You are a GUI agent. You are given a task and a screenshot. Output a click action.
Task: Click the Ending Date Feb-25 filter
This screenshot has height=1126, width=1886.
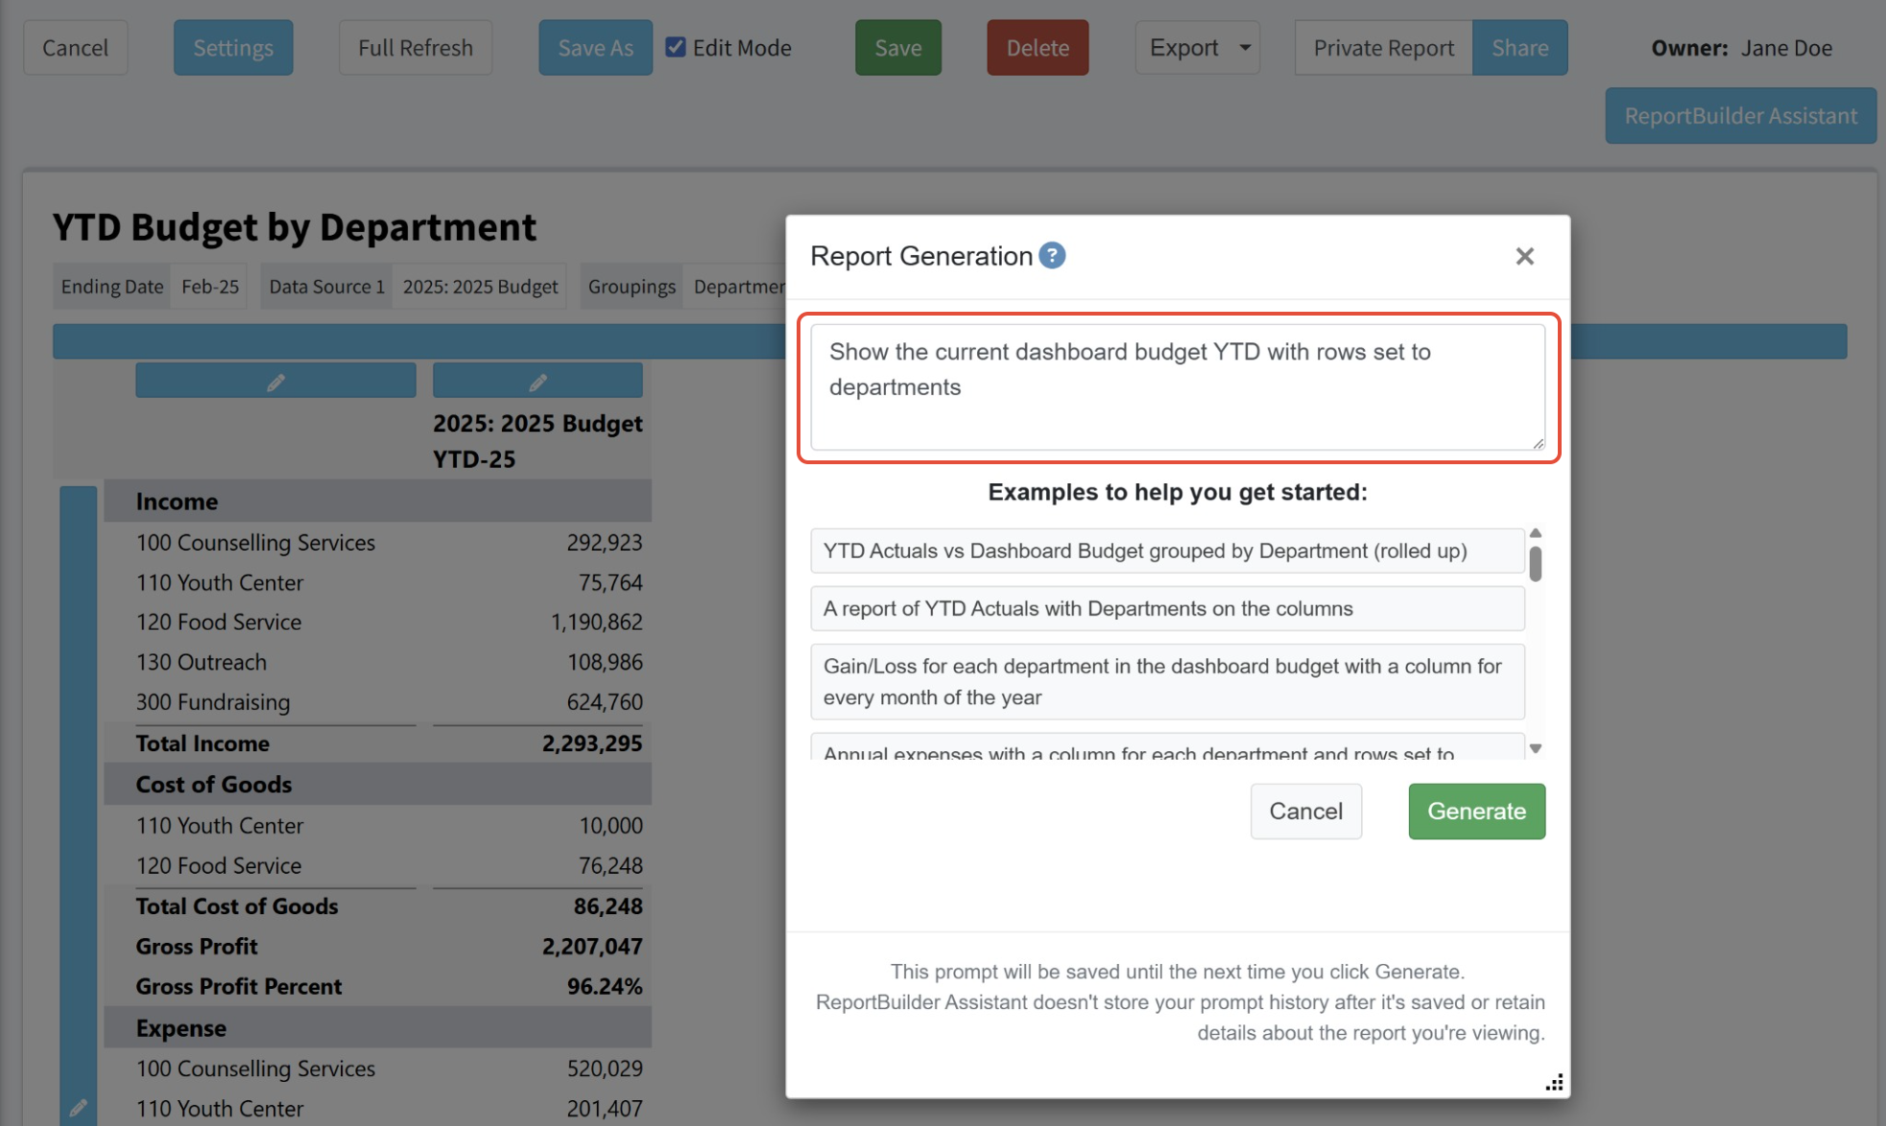click(x=209, y=287)
